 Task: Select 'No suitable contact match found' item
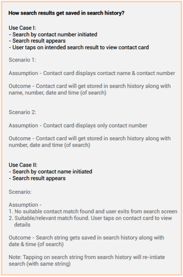point(93,212)
